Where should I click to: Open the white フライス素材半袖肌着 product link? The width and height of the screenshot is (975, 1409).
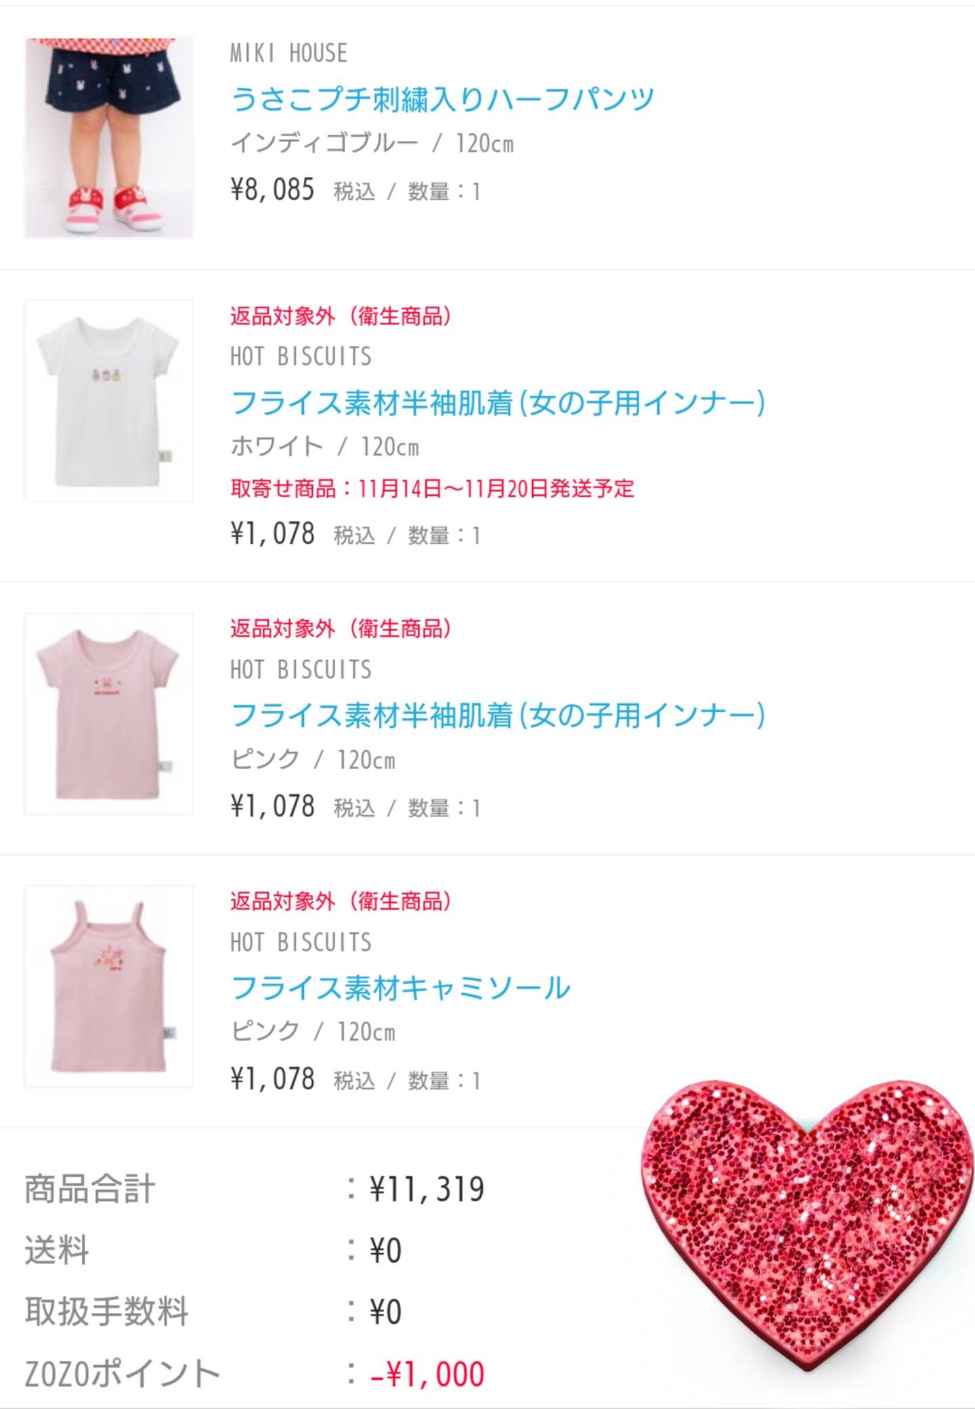click(498, 403)
